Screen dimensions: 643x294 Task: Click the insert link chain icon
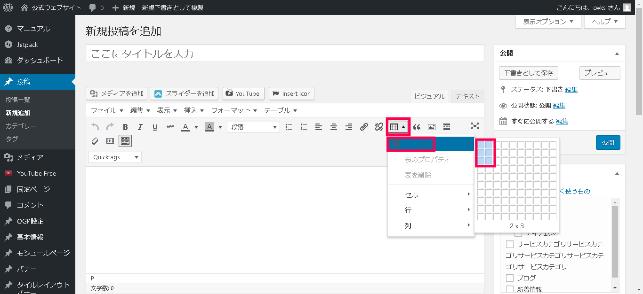pos(364,127)
